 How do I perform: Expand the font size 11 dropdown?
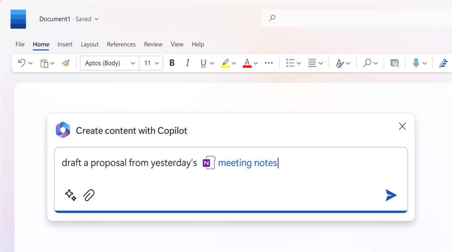pyautogui.click(x=157, y=63)
